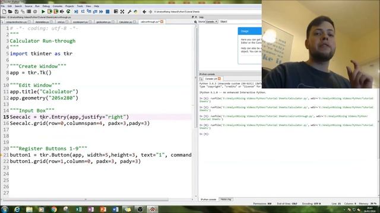Click the working directory path field
The height and width of the screenshot is (213, 380).
tap(207, 12)
